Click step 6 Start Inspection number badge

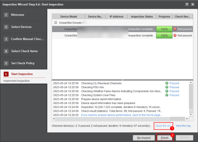pos(6,74)
